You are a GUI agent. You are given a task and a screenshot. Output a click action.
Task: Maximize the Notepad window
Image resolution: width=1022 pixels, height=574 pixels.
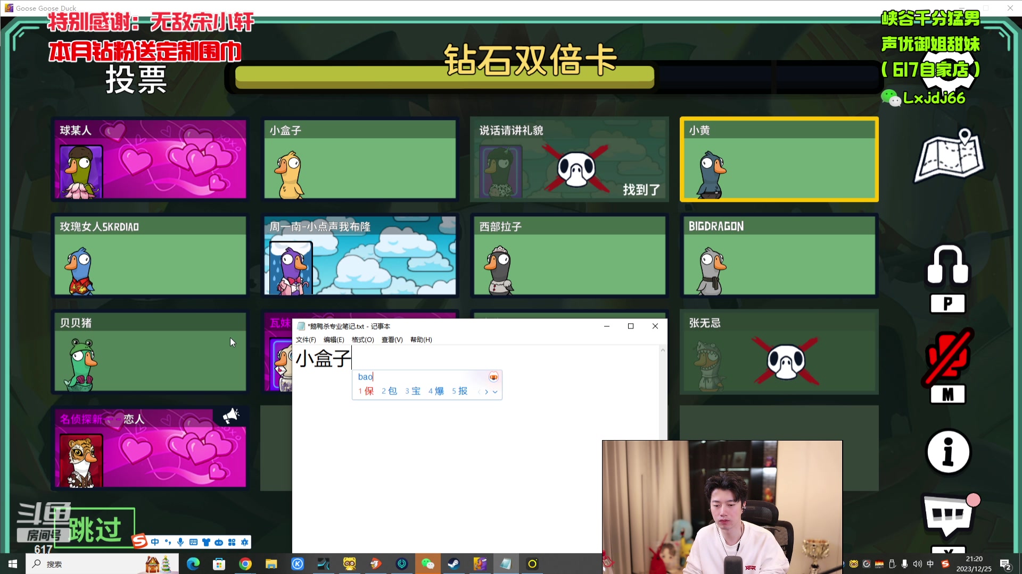pyautogui.click(x=631, y=326)
